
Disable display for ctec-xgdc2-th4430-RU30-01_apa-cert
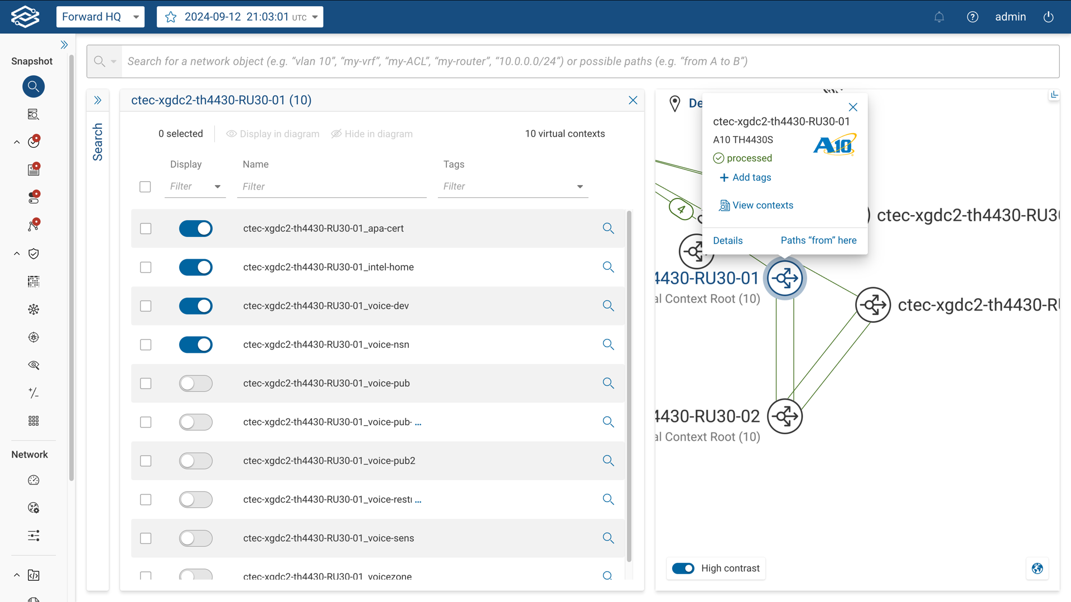(196, 229)
